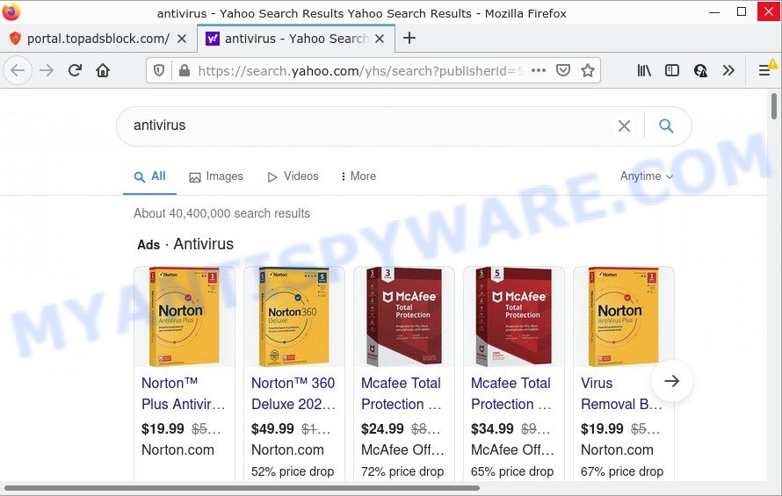Submit search with magnifier button

[666, 126]
